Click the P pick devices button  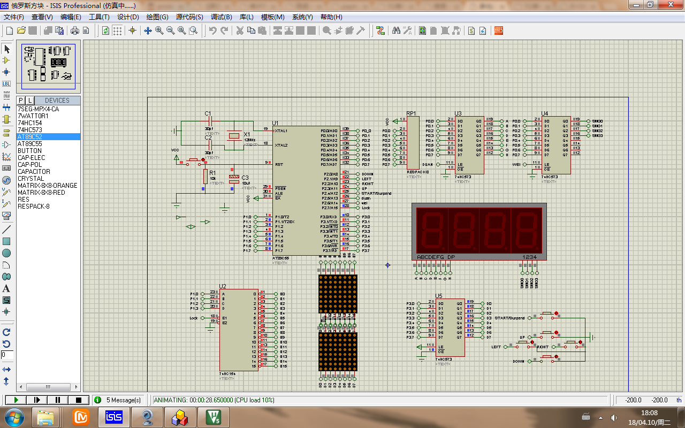point(21,100)
